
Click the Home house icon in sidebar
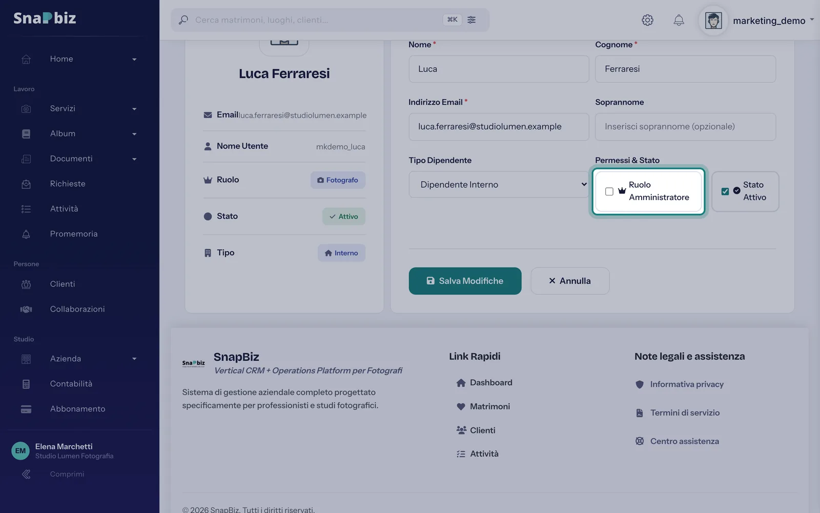click(x=26, y=59)
